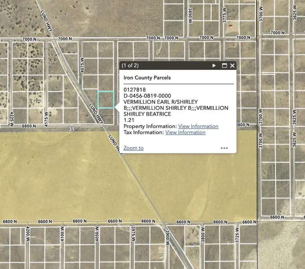Click the highlighted cyan parcel on the map
Image resolution: width=305 pixels, height=269 pixels.
106,99
